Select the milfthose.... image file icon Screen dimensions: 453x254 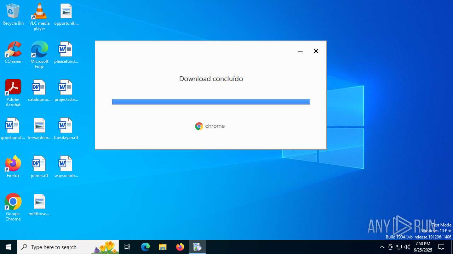click(39, 205)
